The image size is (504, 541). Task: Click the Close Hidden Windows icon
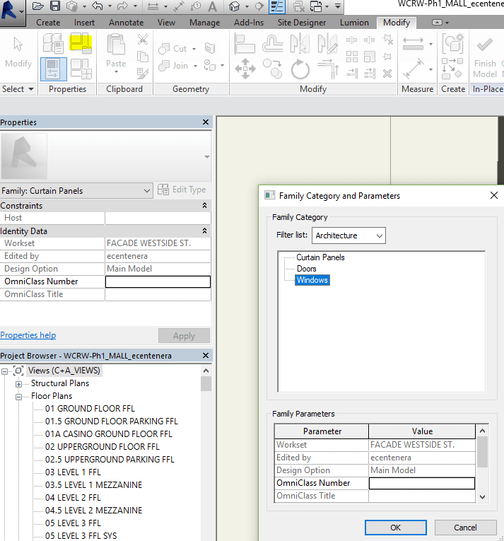coord(298,6)
